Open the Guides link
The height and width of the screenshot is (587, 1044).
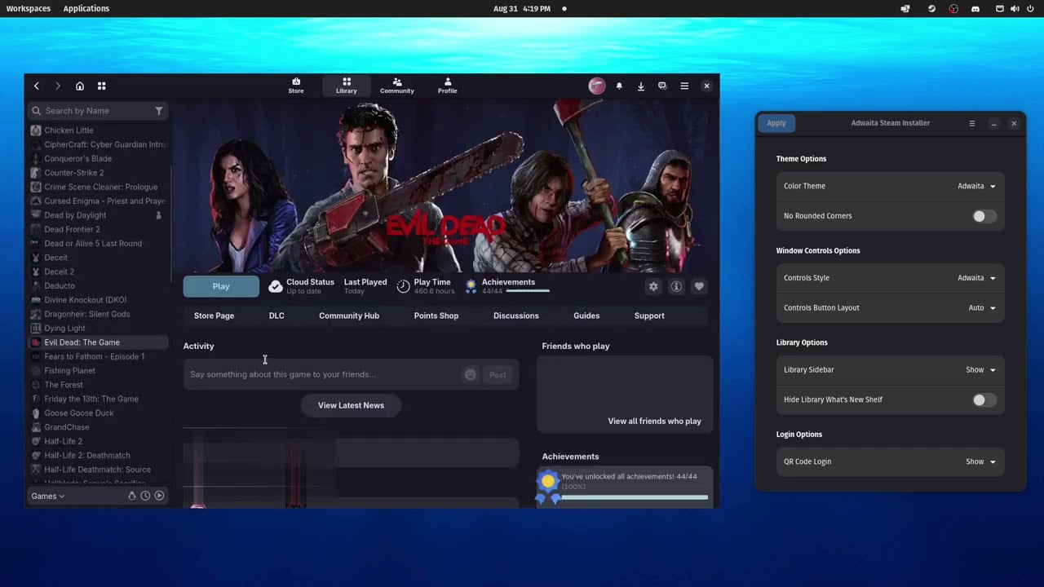click(586, 316)
